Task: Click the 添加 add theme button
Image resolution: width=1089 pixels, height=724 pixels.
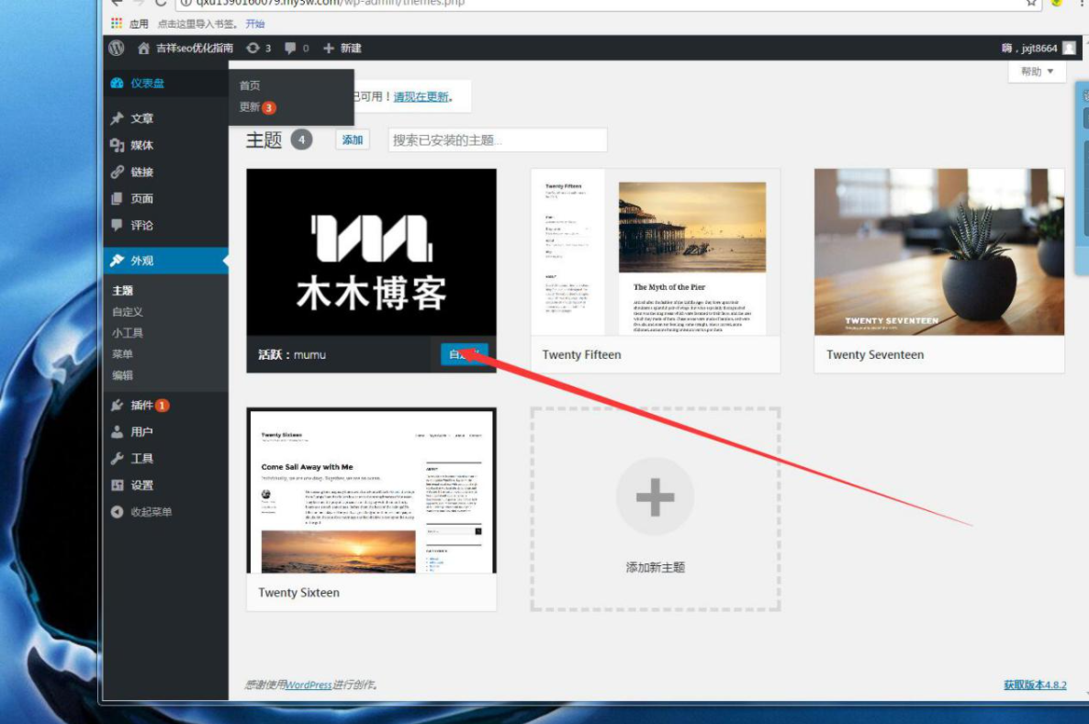Action: tap(353, 140)
